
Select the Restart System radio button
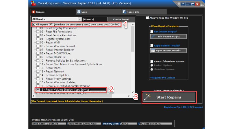pyautogui.click(x=152, y=65)
